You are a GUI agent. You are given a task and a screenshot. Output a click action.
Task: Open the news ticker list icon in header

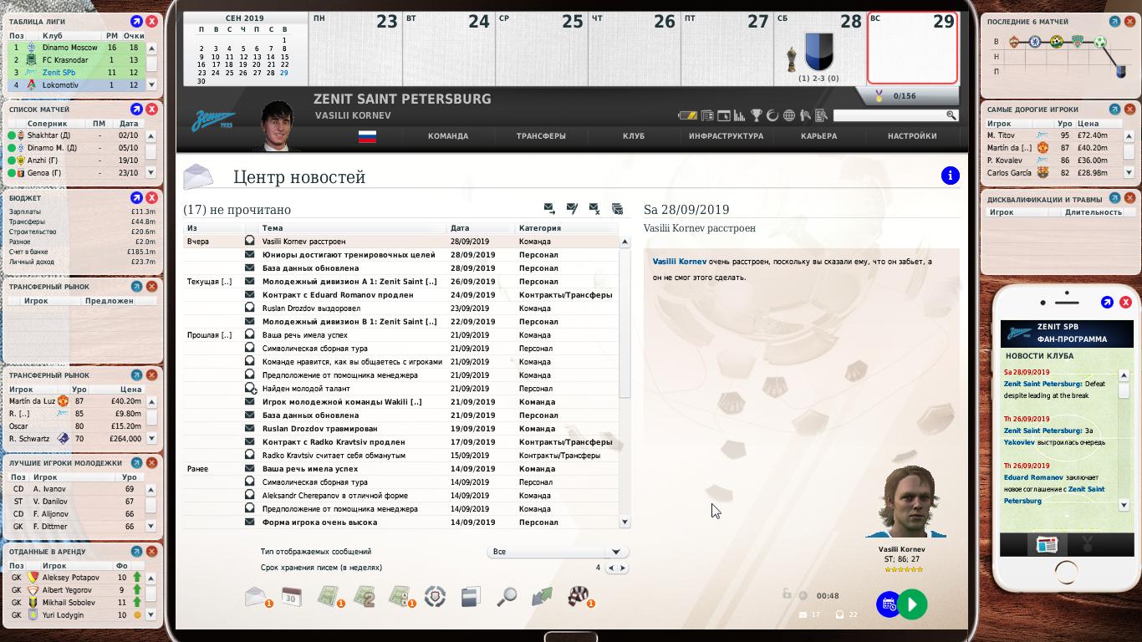point(707,115)
